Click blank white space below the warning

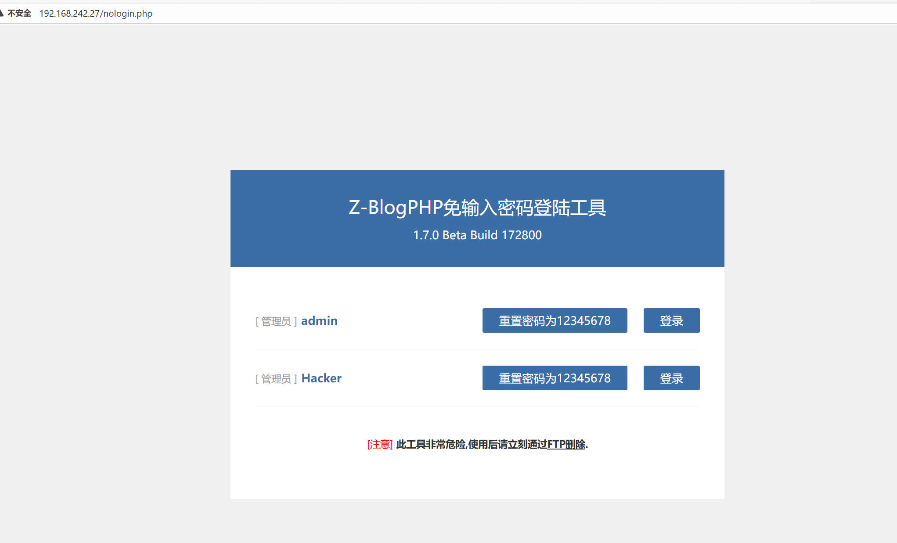click(x=477, y=476)
